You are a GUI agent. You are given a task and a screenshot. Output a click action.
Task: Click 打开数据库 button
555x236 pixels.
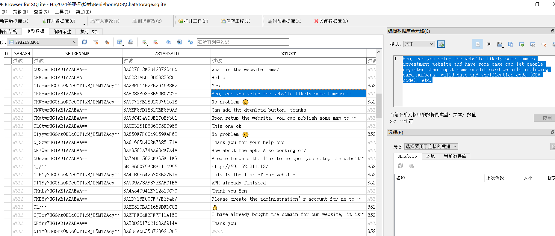point(58,21)
